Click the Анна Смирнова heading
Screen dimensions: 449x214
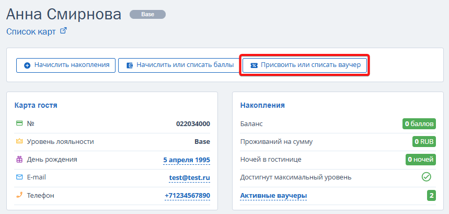(x=64, y=14)
